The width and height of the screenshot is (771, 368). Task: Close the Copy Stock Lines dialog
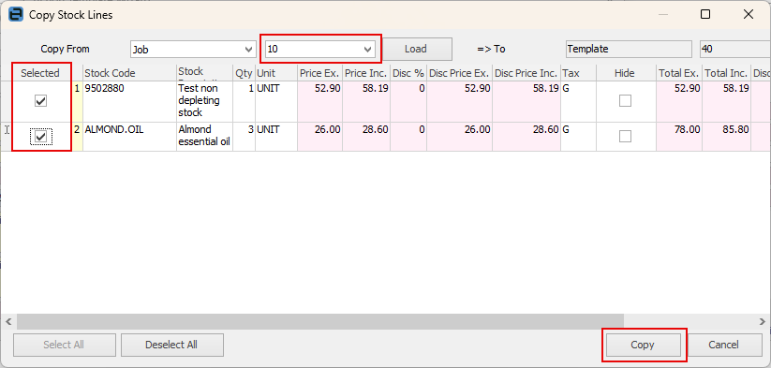point(749,14)
